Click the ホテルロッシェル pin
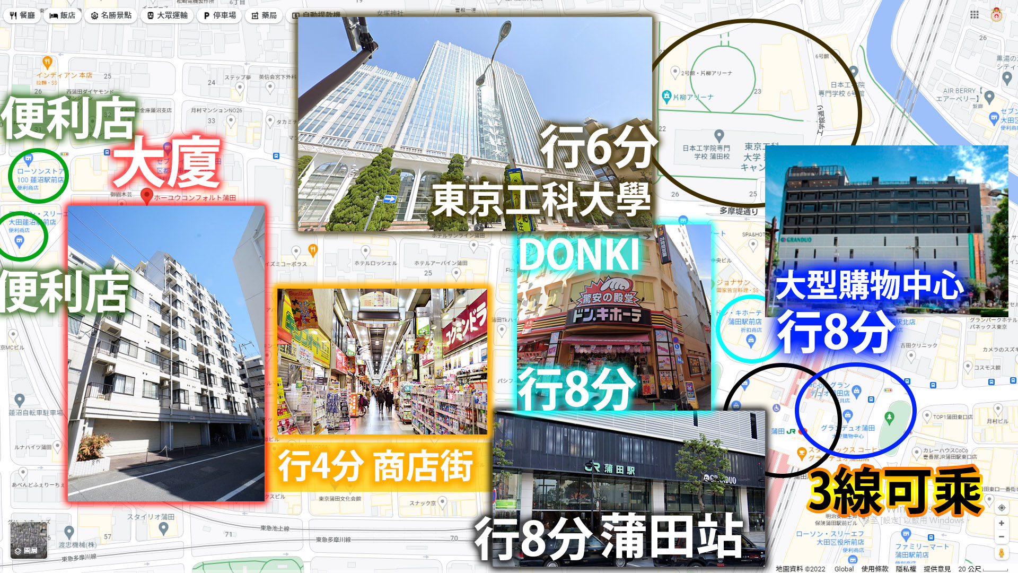Image resolution: width=1018 pixels, height=573 pixels. coord(365,250)
